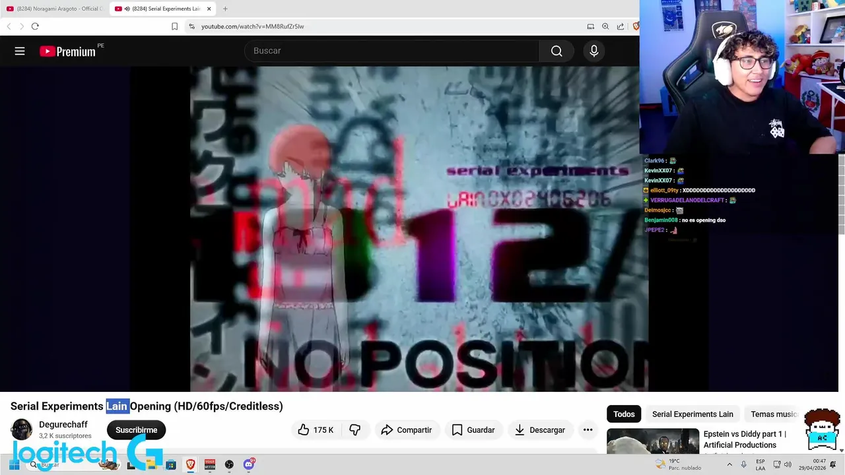The width and height of the screenshot is (845, 475).
Task: Open Brave browser taskbar icon
Action: click(190, 464)
